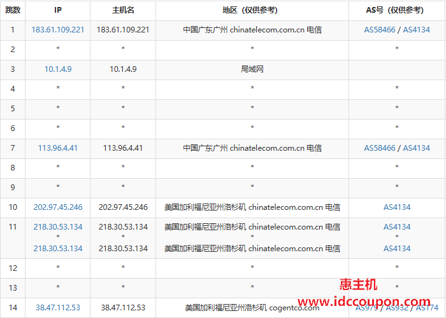Click hop number 13 cell
Screen dimensions: 446x318
pyautogui.click(x=13, y=288)
